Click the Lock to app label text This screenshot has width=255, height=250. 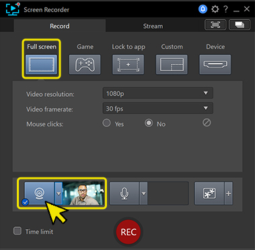point(129,47)
